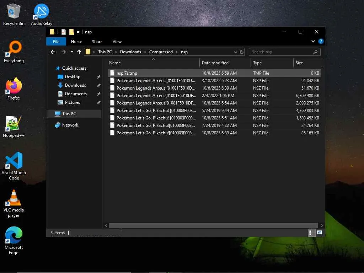Click the New folder quick access toolbar icon
The height and width of the screenshot is (273, 364).
pyautogui.click(x=71, y=32)
